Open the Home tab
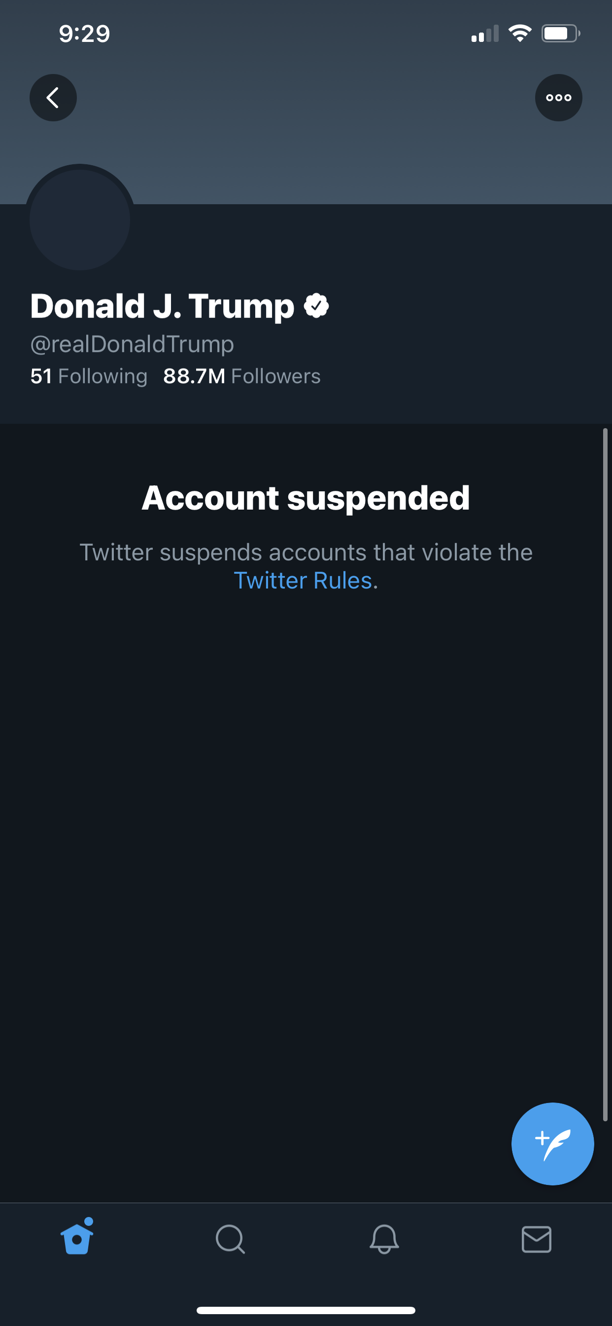Viewport: 612px width, 1326px height. point(77,1238)
